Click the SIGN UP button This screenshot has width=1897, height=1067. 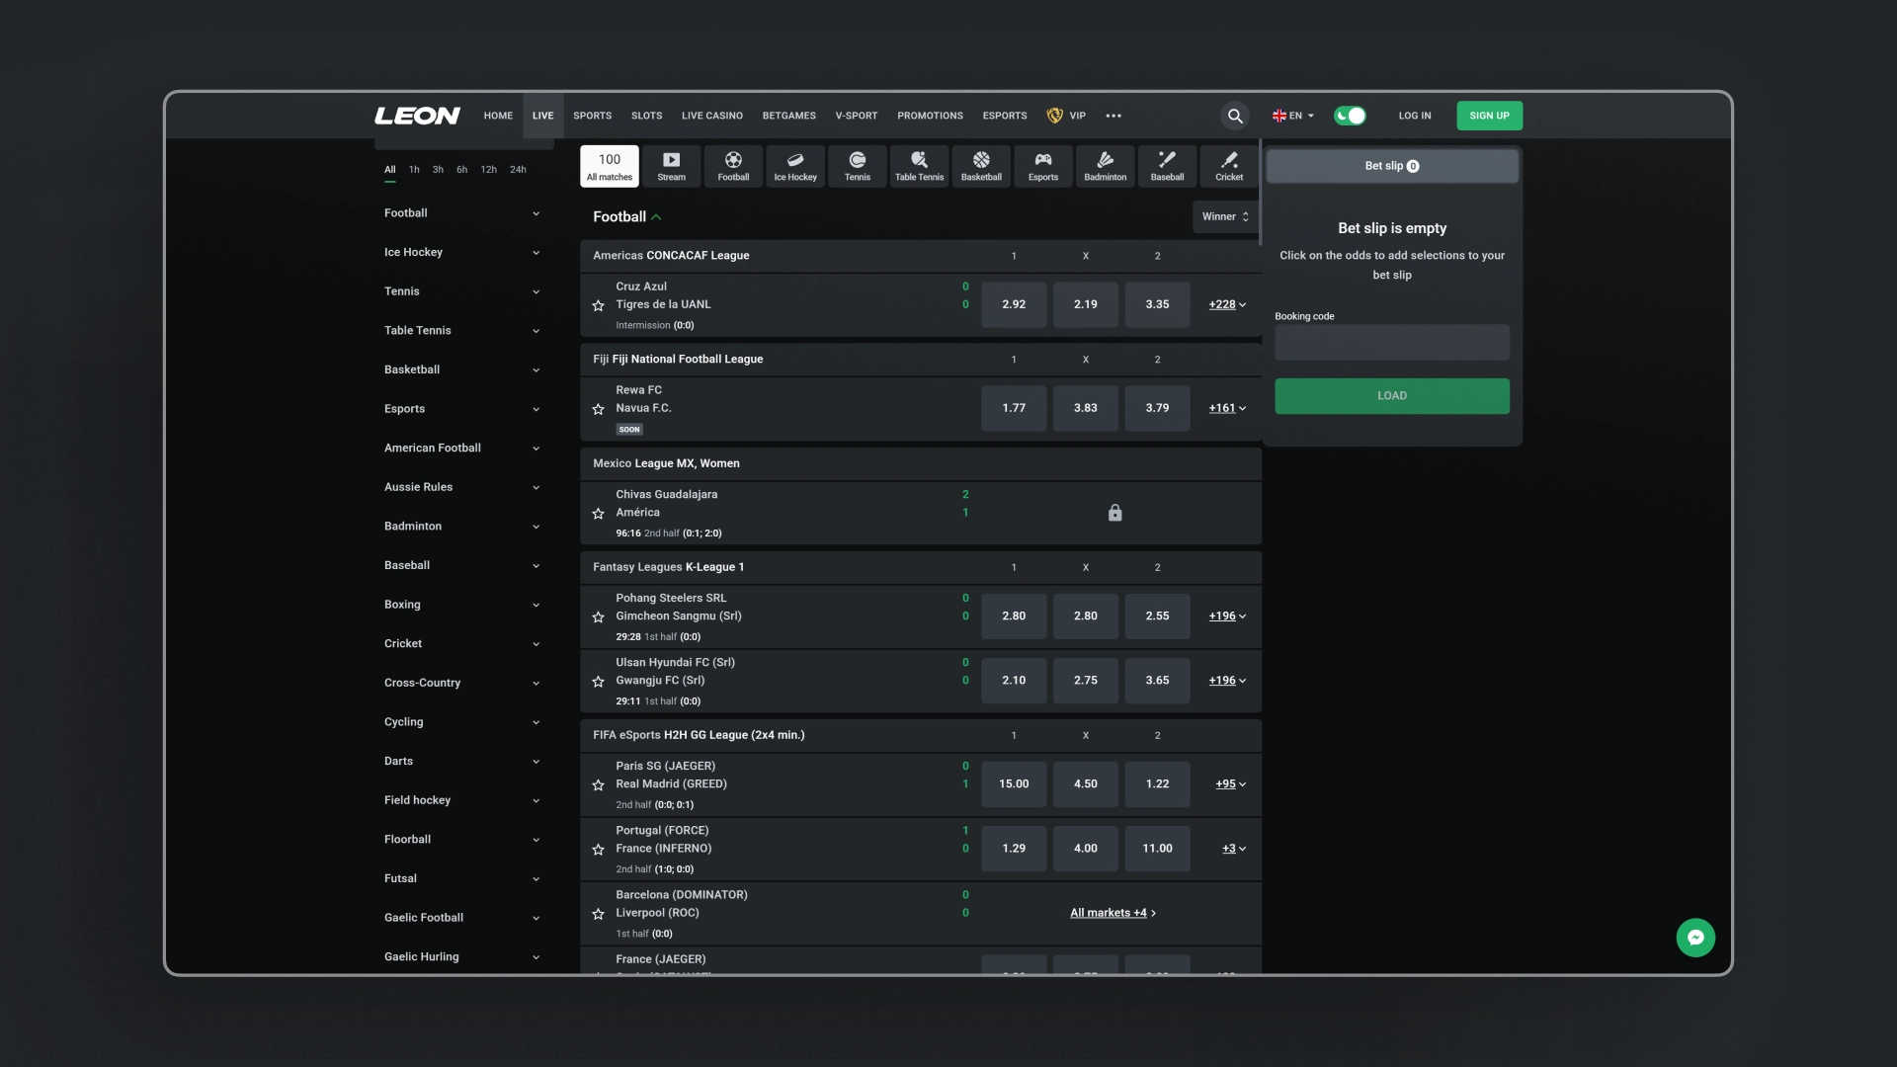tap(1489, 116)
